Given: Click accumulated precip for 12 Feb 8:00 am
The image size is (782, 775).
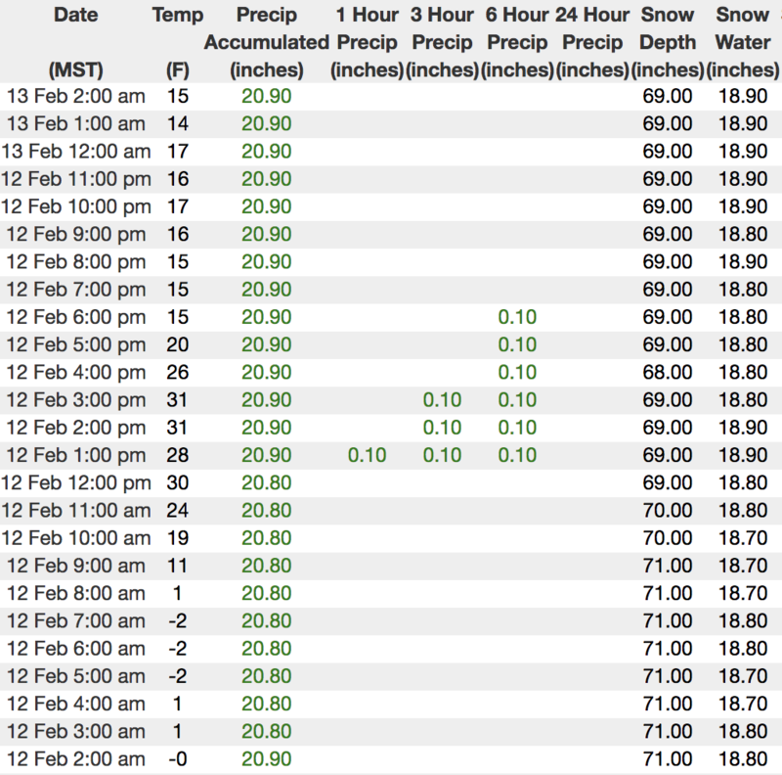Looking at the screenshot, I should click(266, 593).
